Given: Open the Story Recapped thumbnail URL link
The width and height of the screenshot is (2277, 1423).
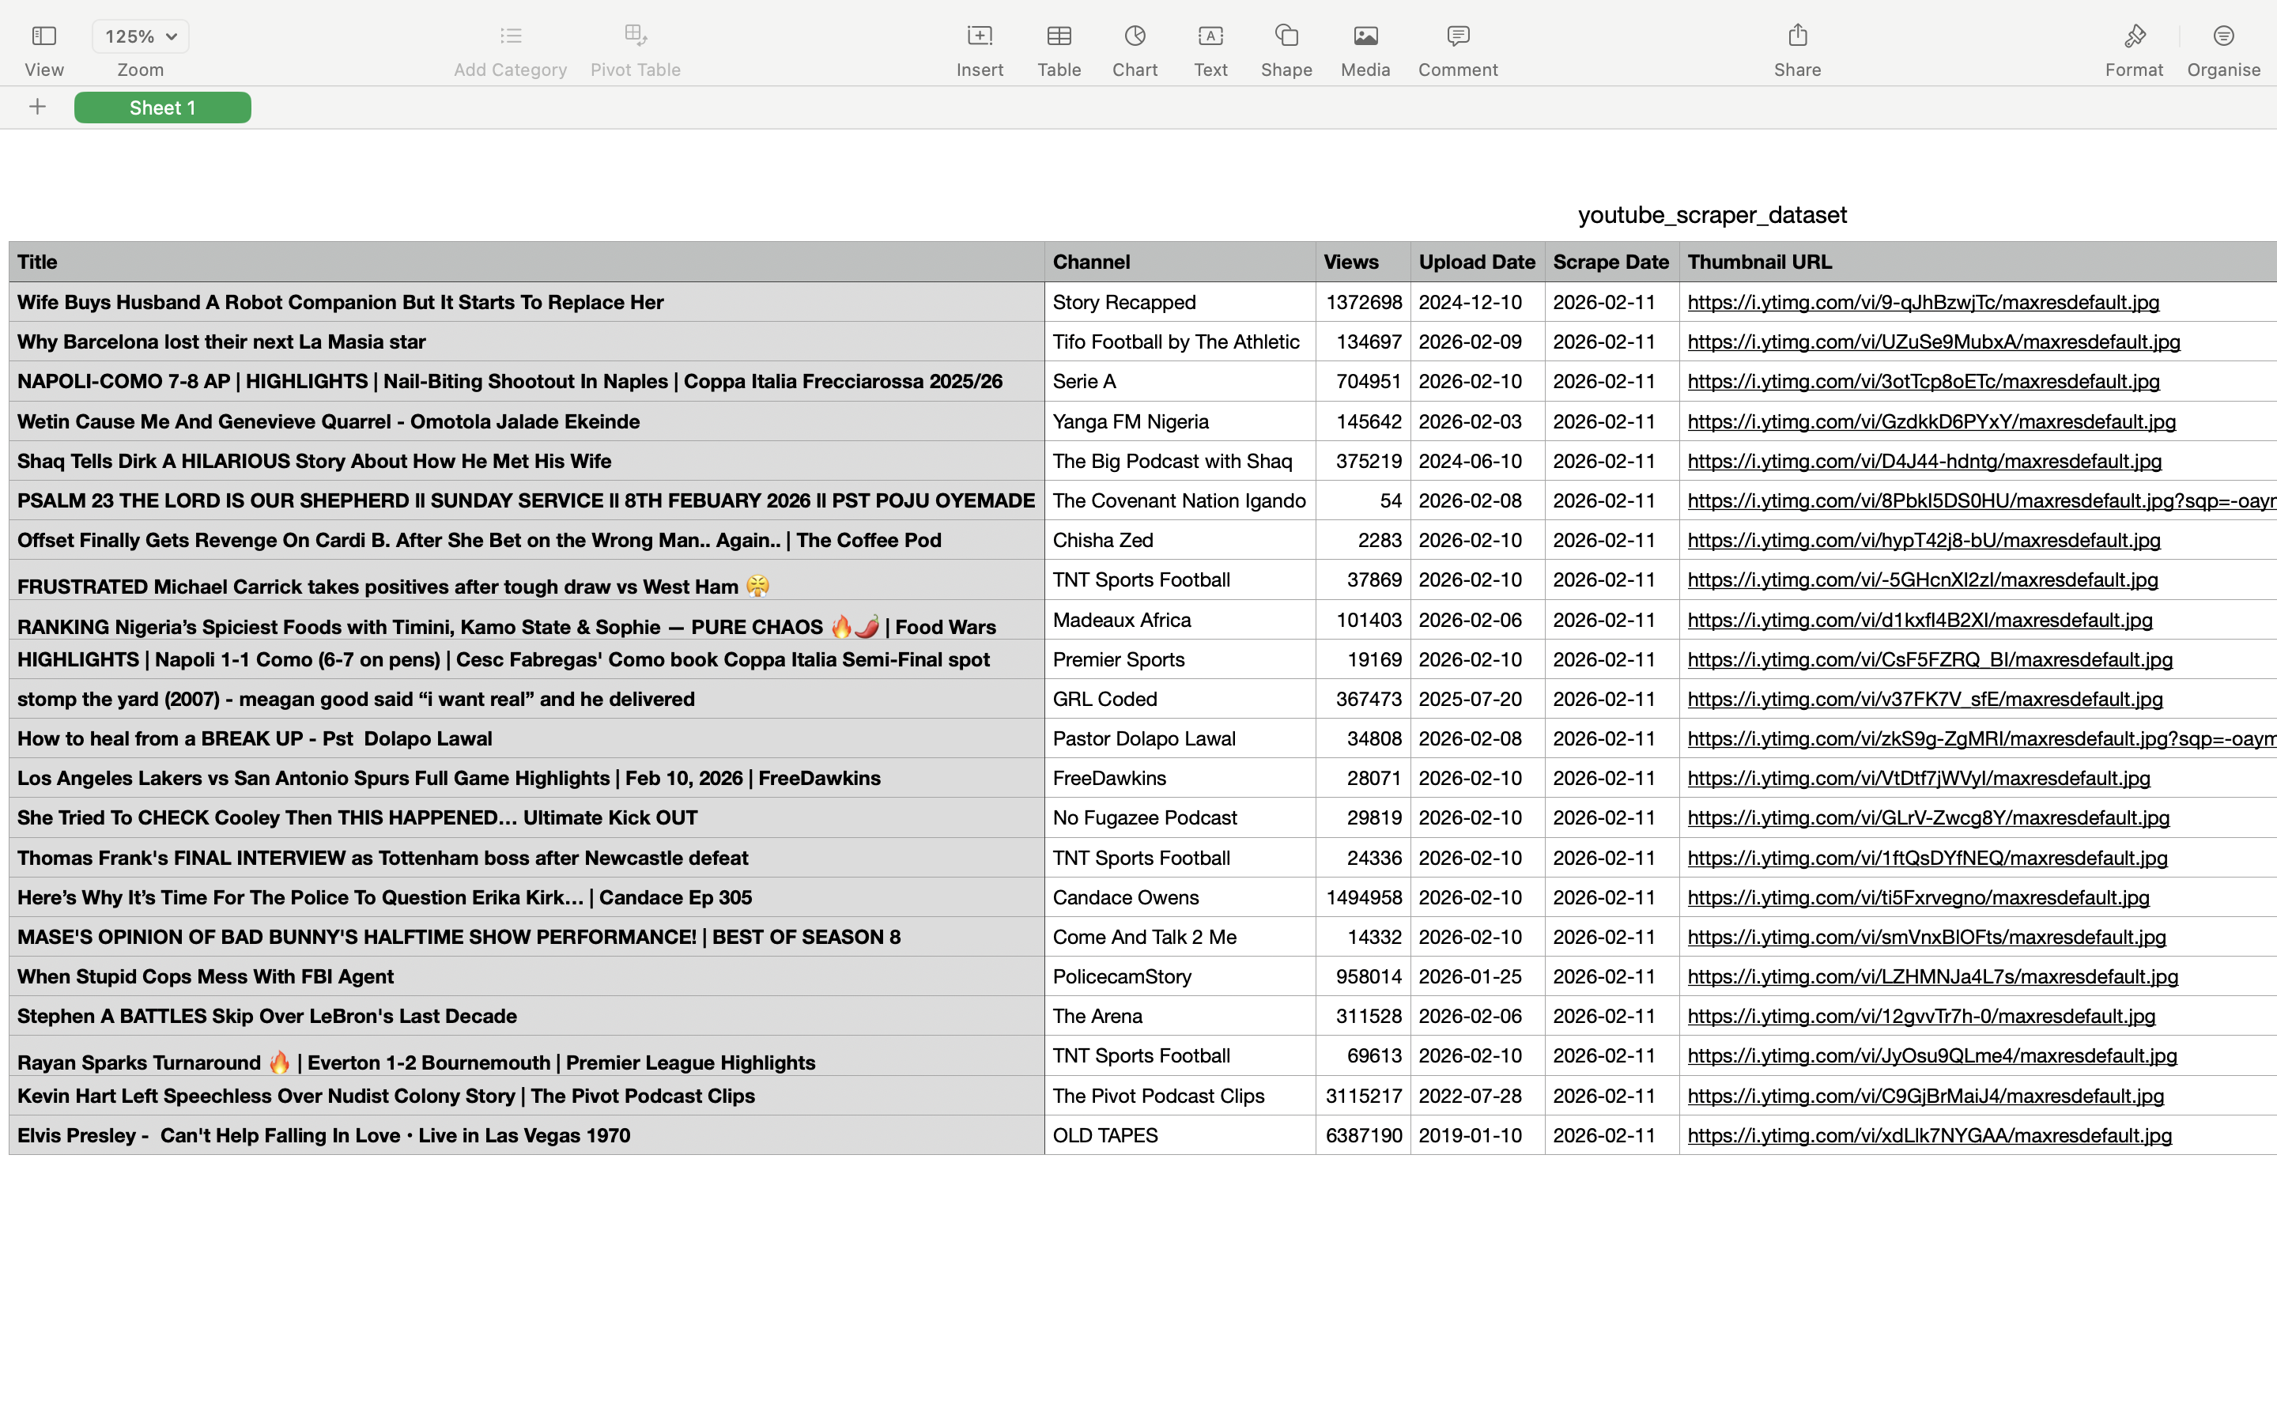Looking at the screenshot, I should point(1922,303).
